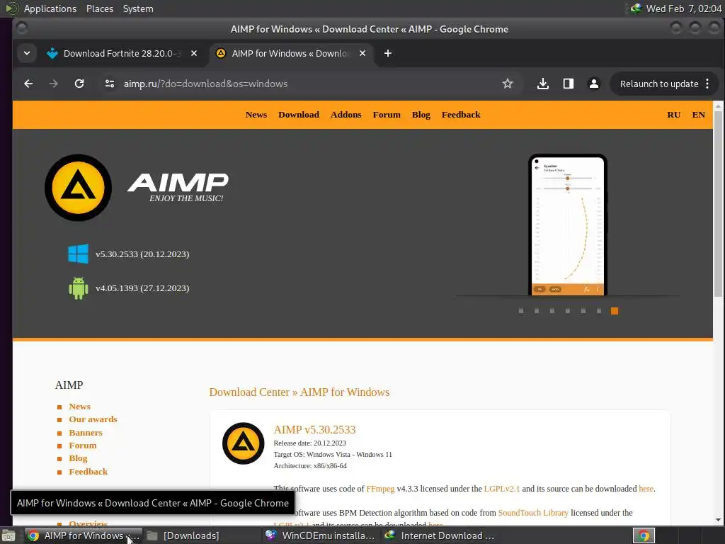Open Feedback in the orange navbar
The width and height of the screenshot is (725, 544).
pyautogui.click(x=461, y=115)
